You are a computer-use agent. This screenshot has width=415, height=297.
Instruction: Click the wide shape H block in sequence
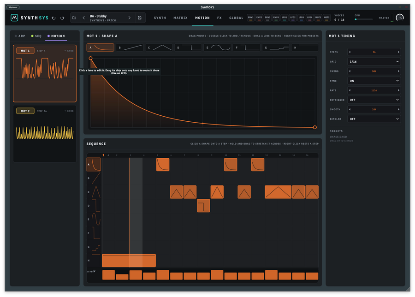[x=129, y=261]
